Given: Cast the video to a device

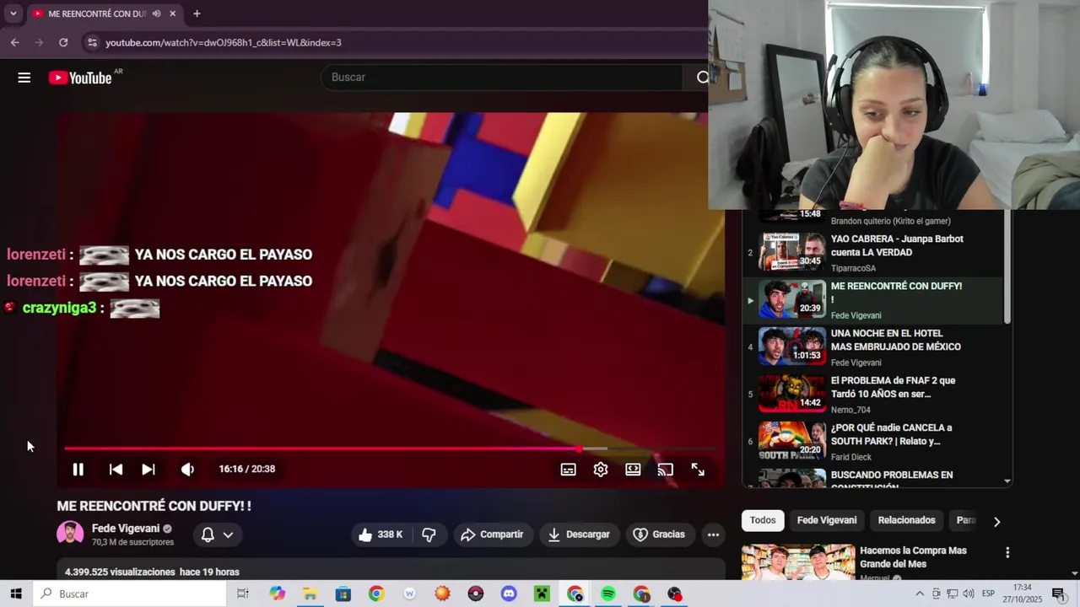Looking at the screenshot, I should pos(666,470).
